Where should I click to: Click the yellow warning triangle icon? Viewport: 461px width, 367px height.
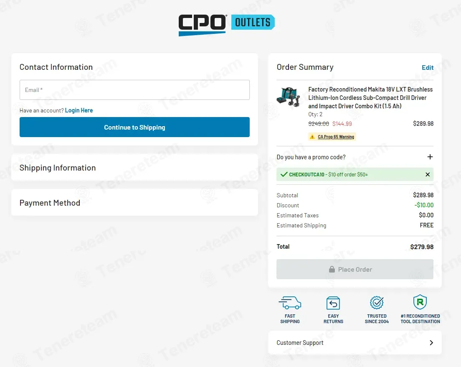[312, 137]
